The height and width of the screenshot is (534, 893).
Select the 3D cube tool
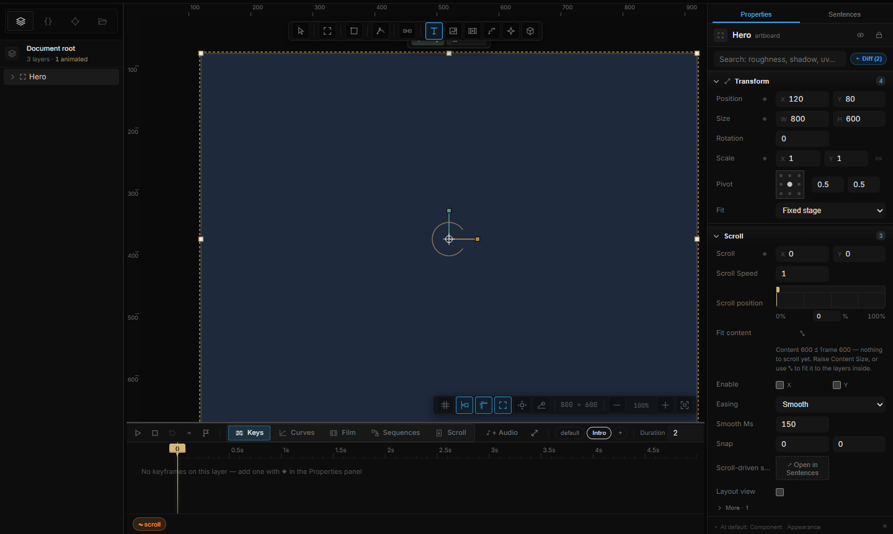click(x=530, y=31)
